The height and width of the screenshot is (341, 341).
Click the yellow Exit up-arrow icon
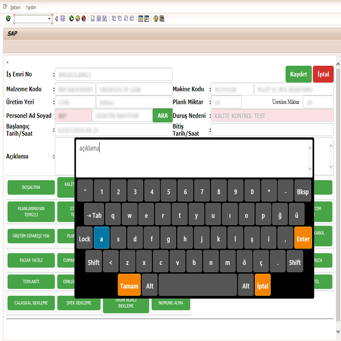click(x=78, y=19)
